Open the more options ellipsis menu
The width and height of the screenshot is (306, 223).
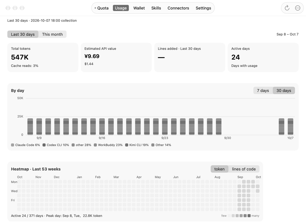[298, 8]
